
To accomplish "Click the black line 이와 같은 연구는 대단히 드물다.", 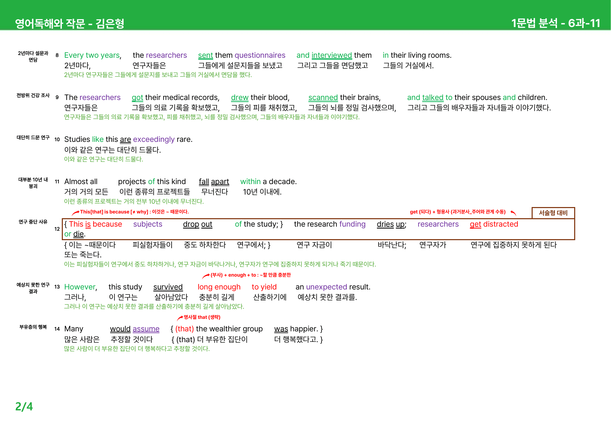I will click(x=112, y=150).
